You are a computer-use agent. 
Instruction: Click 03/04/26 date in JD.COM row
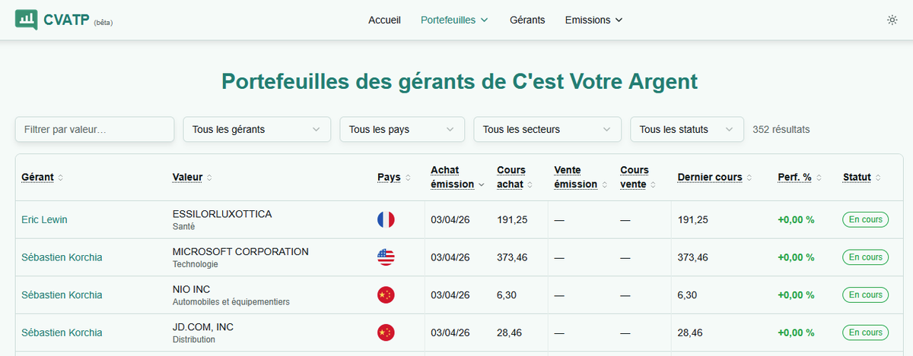(x=450, y=332)
